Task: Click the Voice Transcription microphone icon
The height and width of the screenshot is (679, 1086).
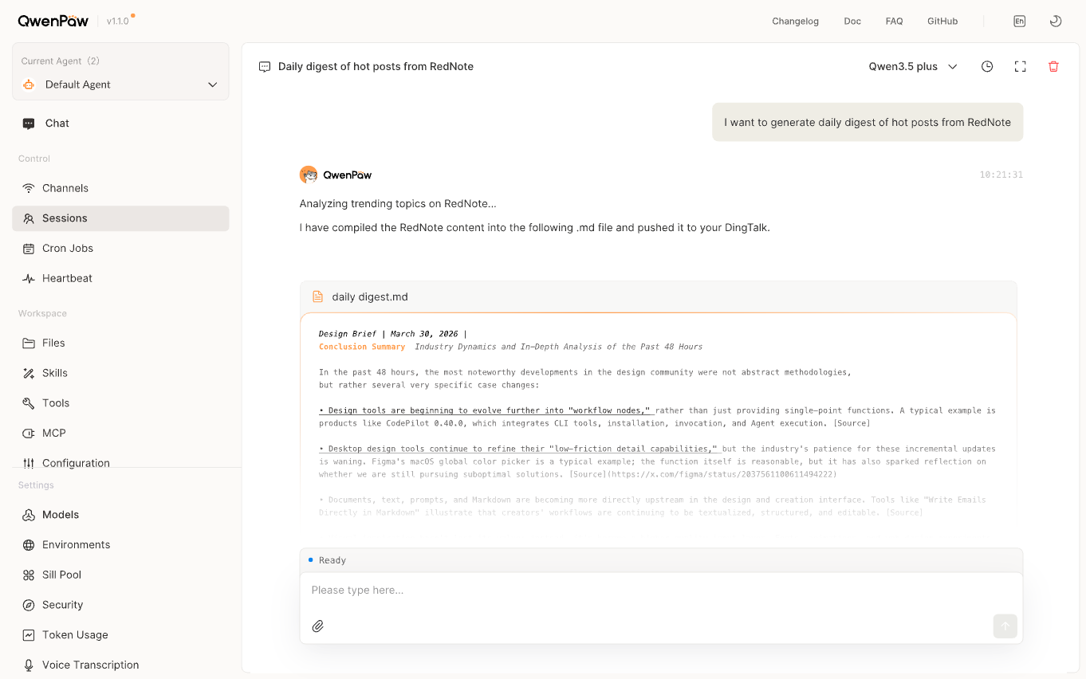Action: (29, 665)
